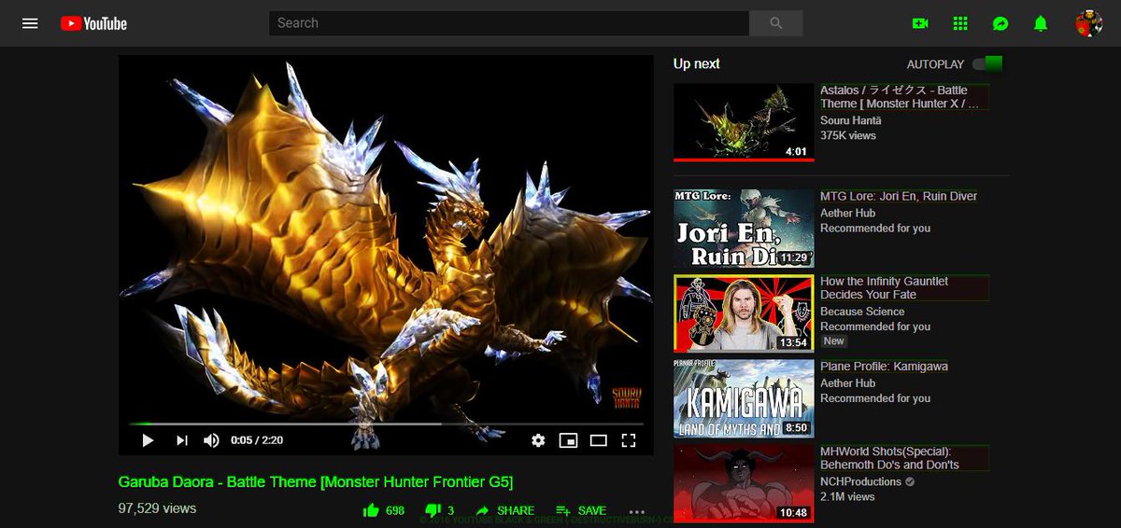Screen dimensions: 1121x528
Task: Click the Garuba Daora video title
Action: (x=316, y=481)
